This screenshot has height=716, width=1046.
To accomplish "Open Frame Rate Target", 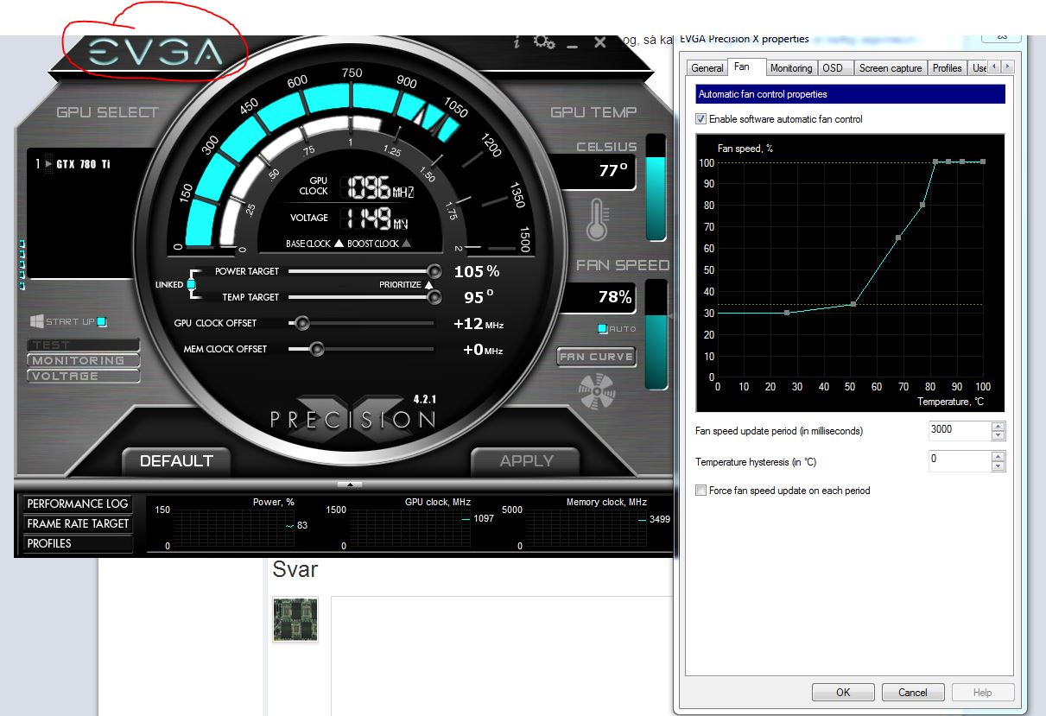I will point(78,523).
